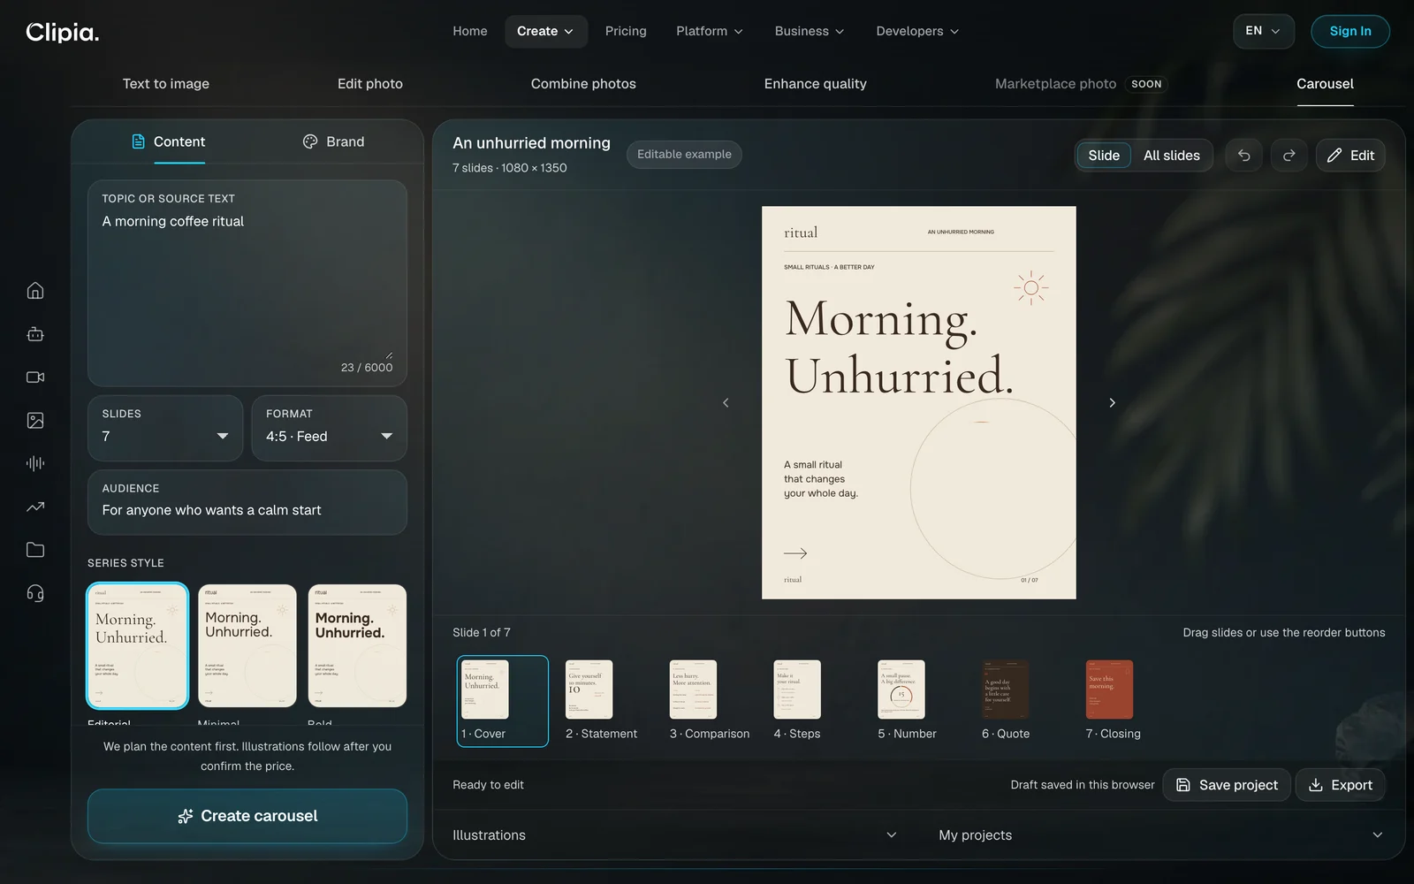1414x884 pixels.
Task: Select the Editorial series style thumbnail
Action: tap(137, 645)
